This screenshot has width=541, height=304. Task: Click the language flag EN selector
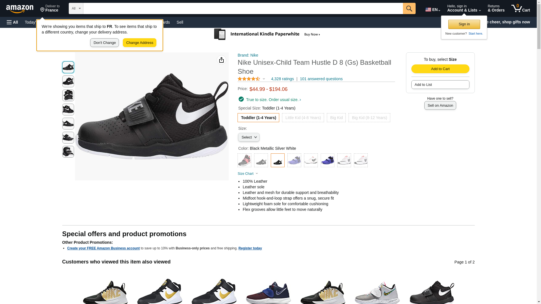click(433, 10)
